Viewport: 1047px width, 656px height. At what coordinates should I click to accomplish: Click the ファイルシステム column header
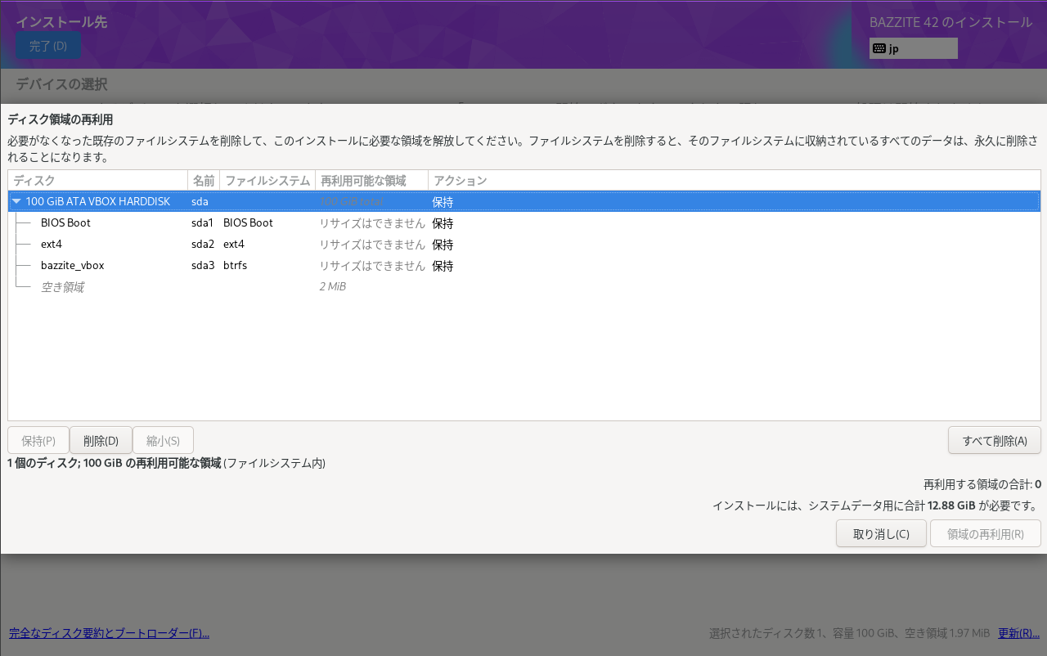pyautogui.click(x=269, y=180)
